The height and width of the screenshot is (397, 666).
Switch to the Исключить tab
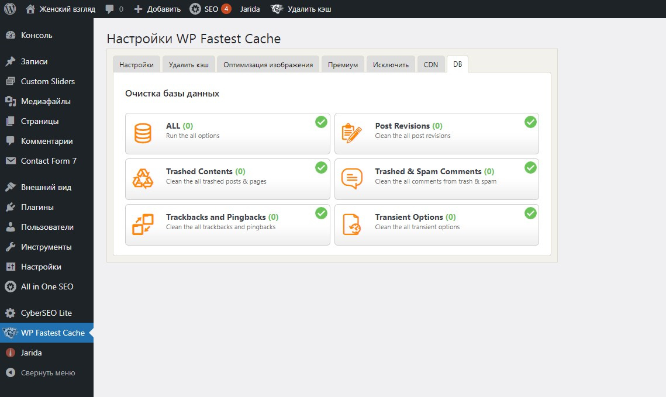click(x=391, y=65)
